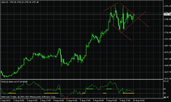Select the 1775.75 price axis label
The height and width of the screenshot is (102, 171).
click(168, 6)
